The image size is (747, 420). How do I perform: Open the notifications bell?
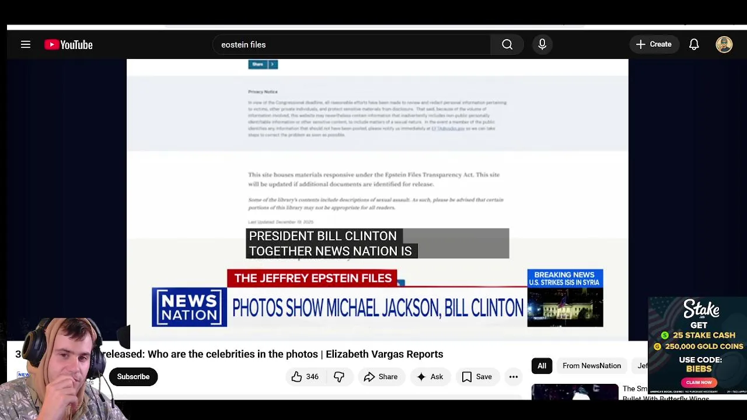pos(694,44)
